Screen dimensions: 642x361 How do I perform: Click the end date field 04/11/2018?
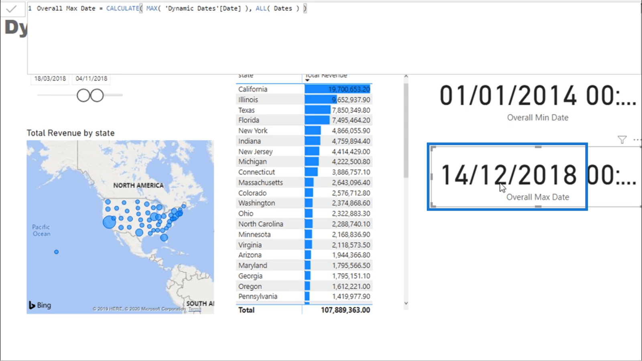[91, 79]
